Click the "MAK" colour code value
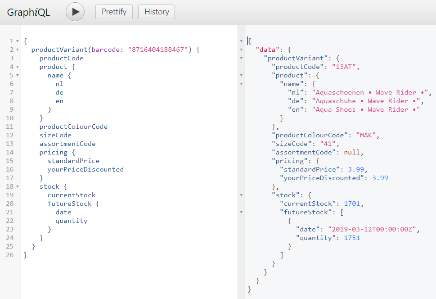436x299 pixels. (366, 135)
